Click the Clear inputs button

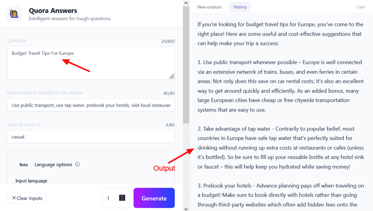click(x=27, y=198)
